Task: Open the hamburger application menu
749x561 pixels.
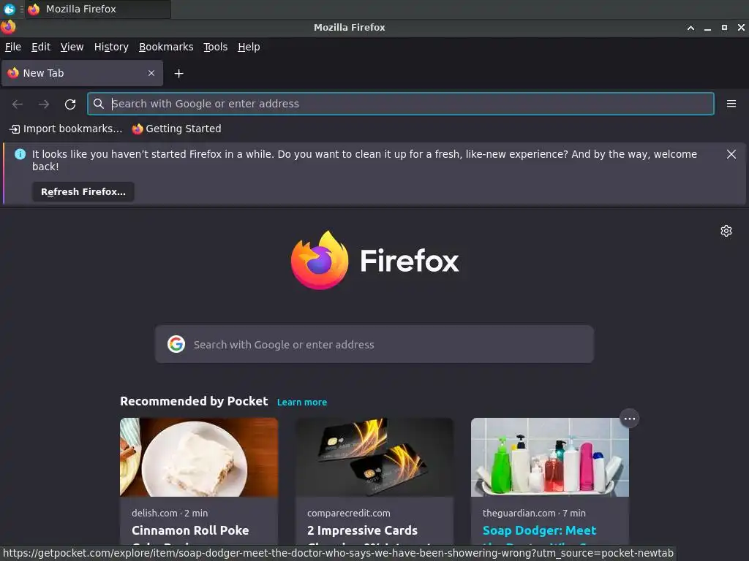Action: tap(731, 104)
